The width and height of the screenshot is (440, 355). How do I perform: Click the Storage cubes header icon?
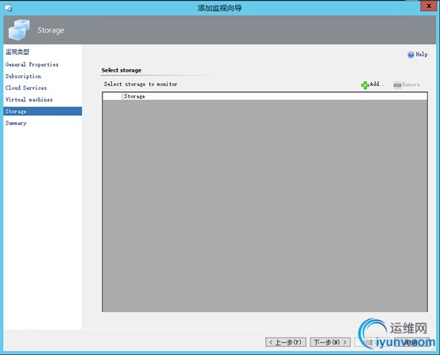[x=19, y=29]
